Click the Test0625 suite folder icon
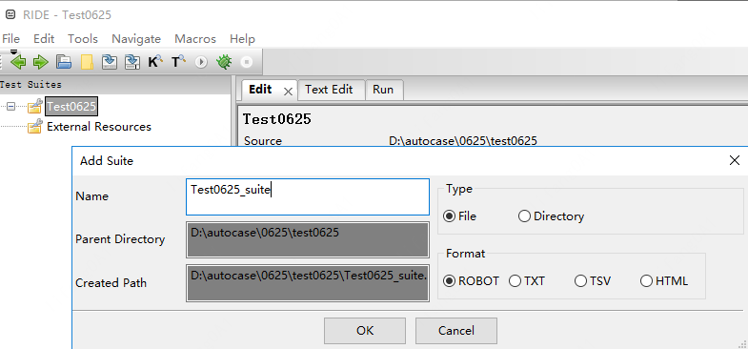 tap(35, 106)
